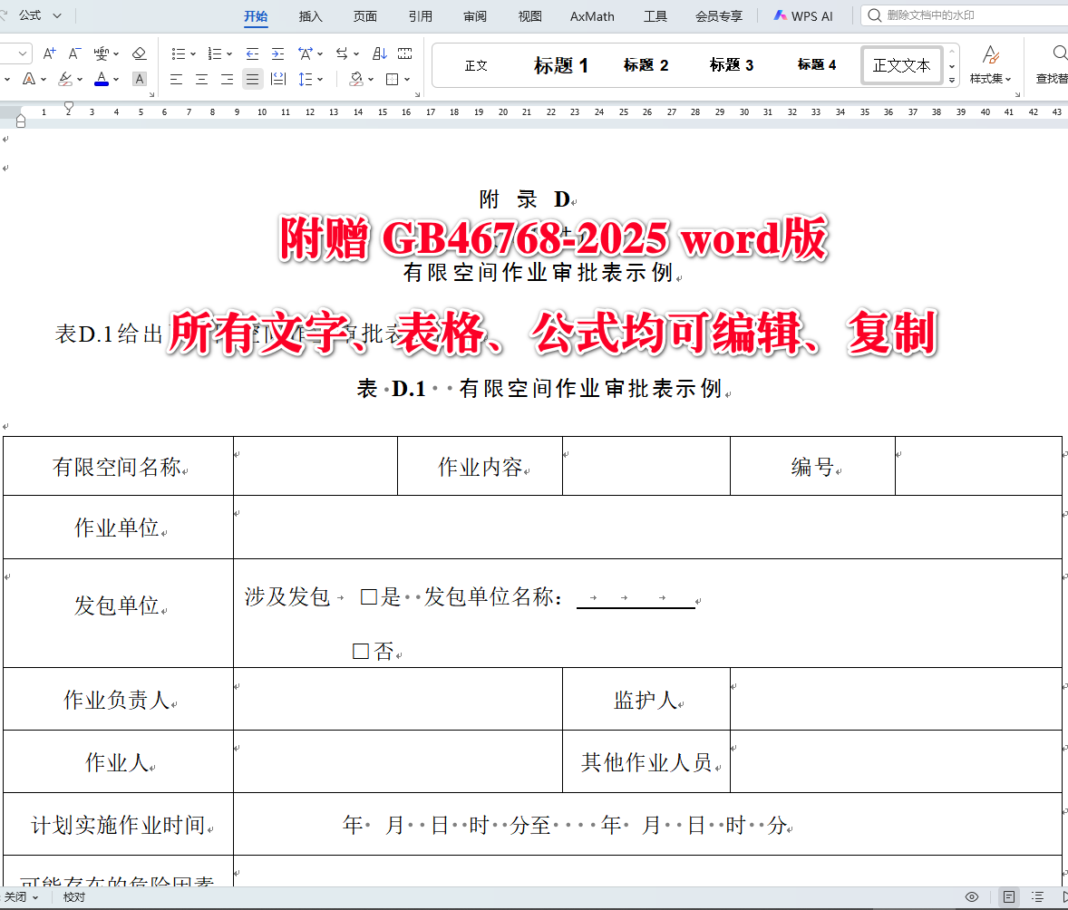Toggle 校对 proofing in the status bar

pyautogui.click(x=73, y=896)
